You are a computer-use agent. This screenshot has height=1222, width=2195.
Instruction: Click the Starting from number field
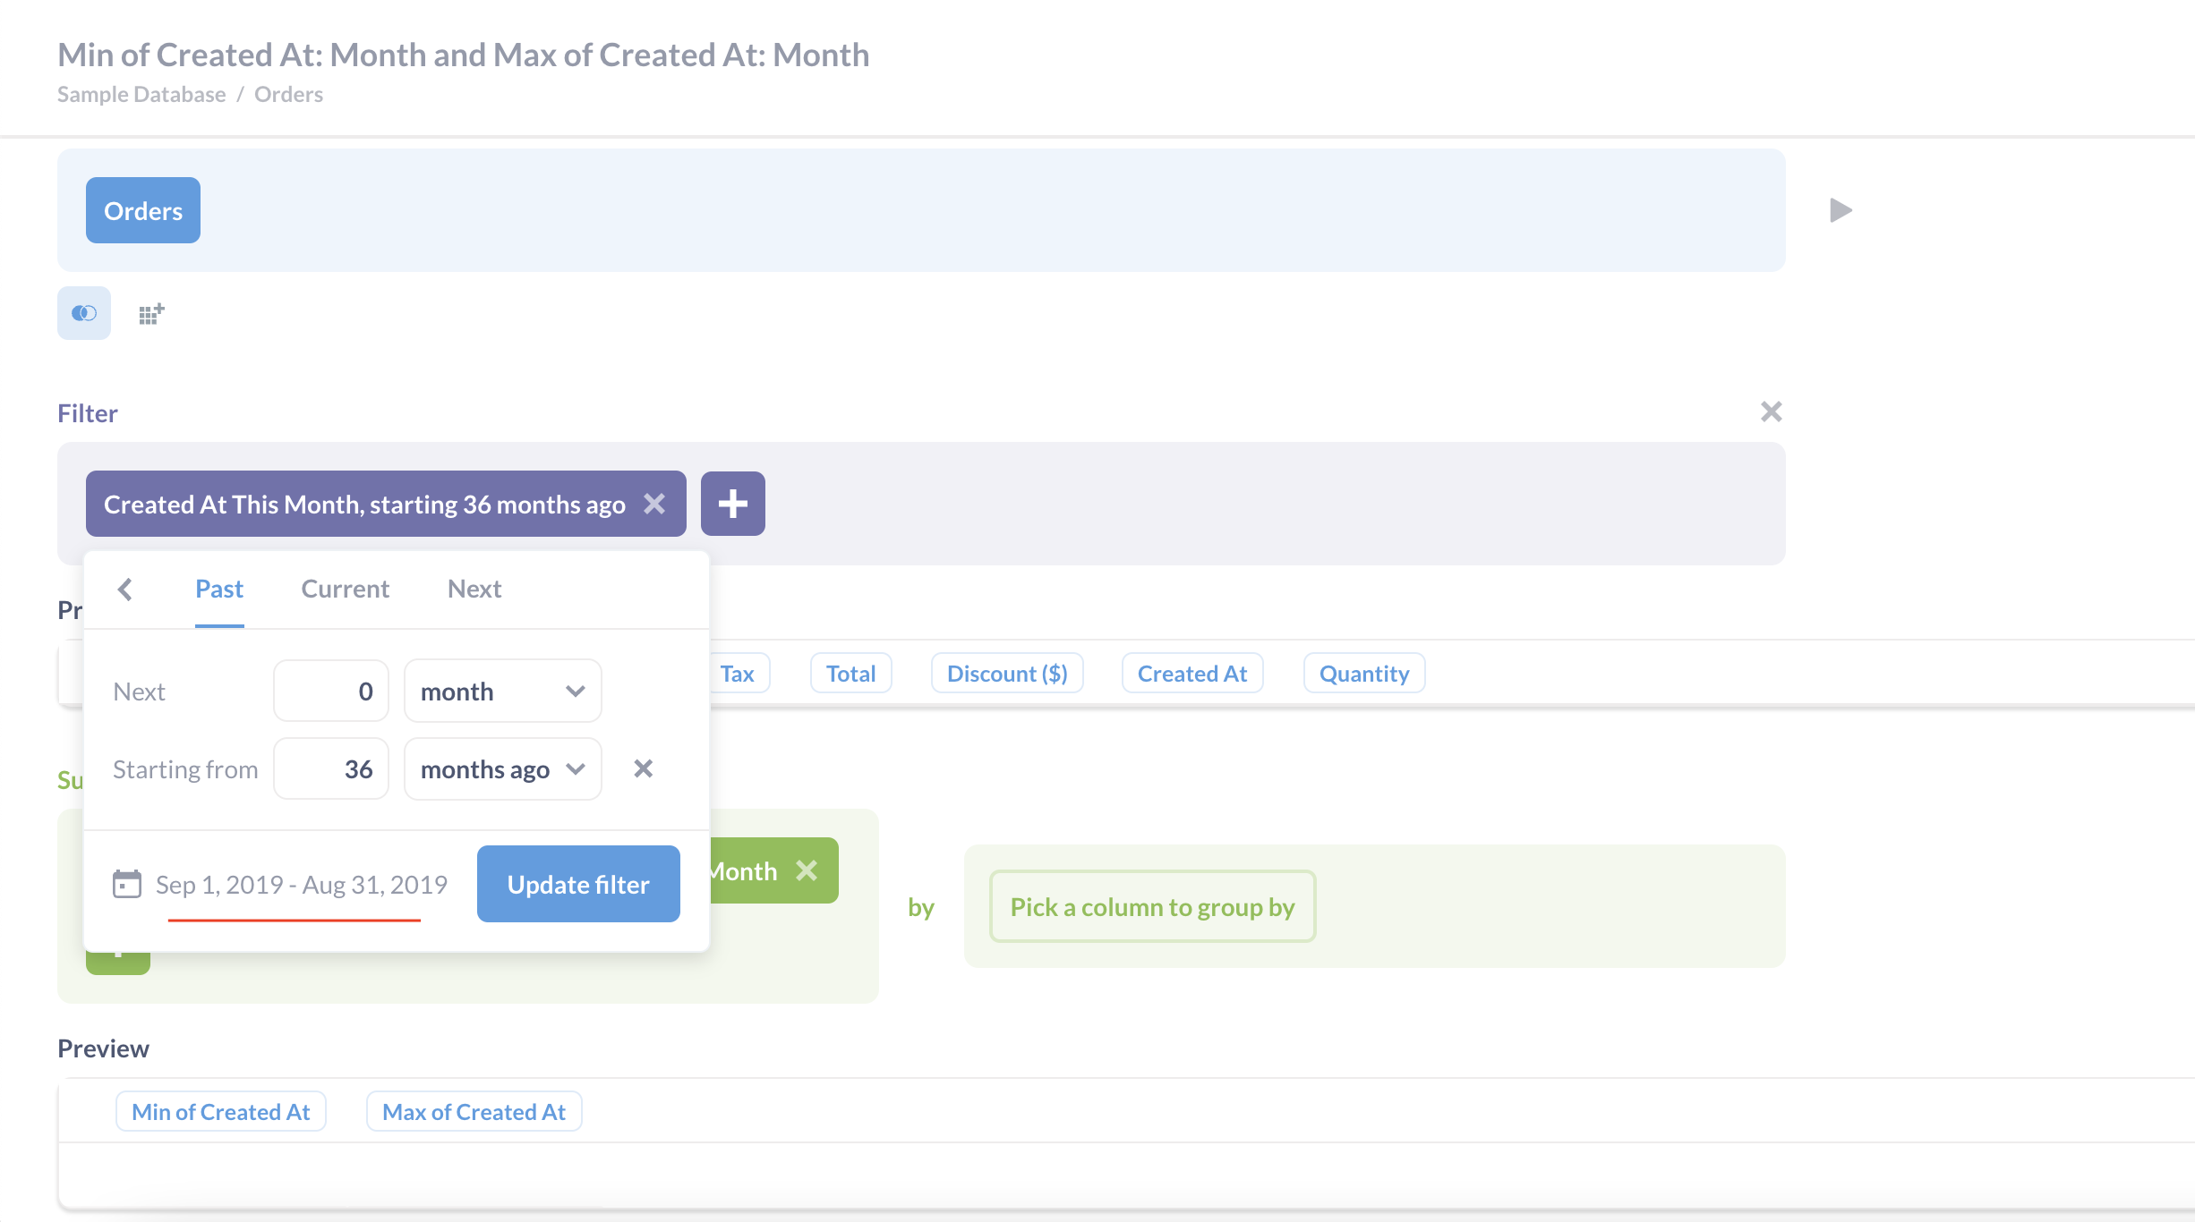[331, 769]
